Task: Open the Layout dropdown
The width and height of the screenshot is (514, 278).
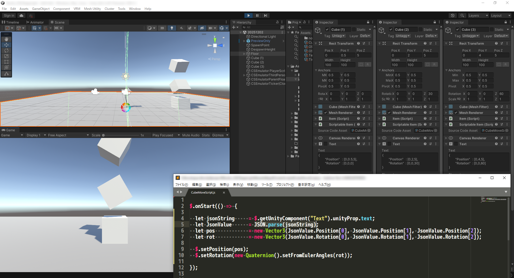Action: tap(501, 16)
